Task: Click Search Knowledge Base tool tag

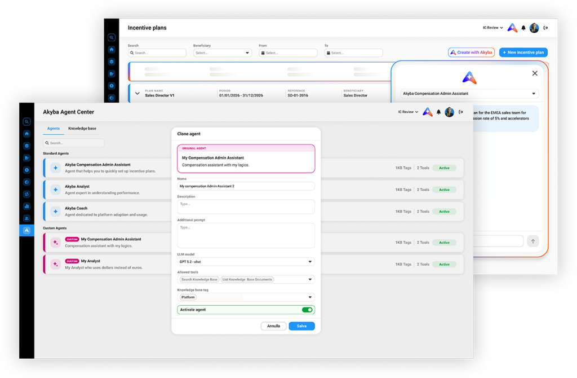Action: pyautogui.click(x=199, y=279)
